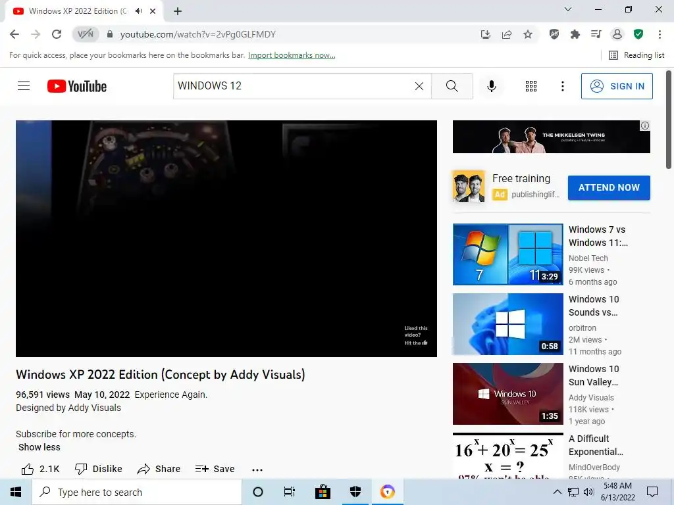Open more actions ellipsis under video
674x505 pixels.
click(257, 469)
